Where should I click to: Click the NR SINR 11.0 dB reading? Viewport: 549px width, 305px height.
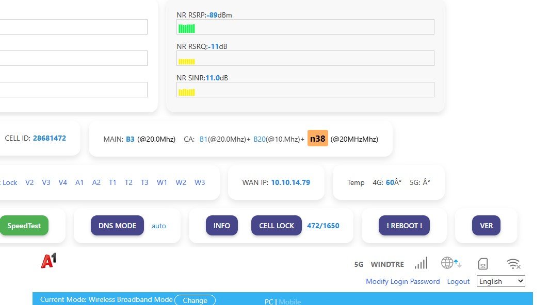[x=217, y=78]
